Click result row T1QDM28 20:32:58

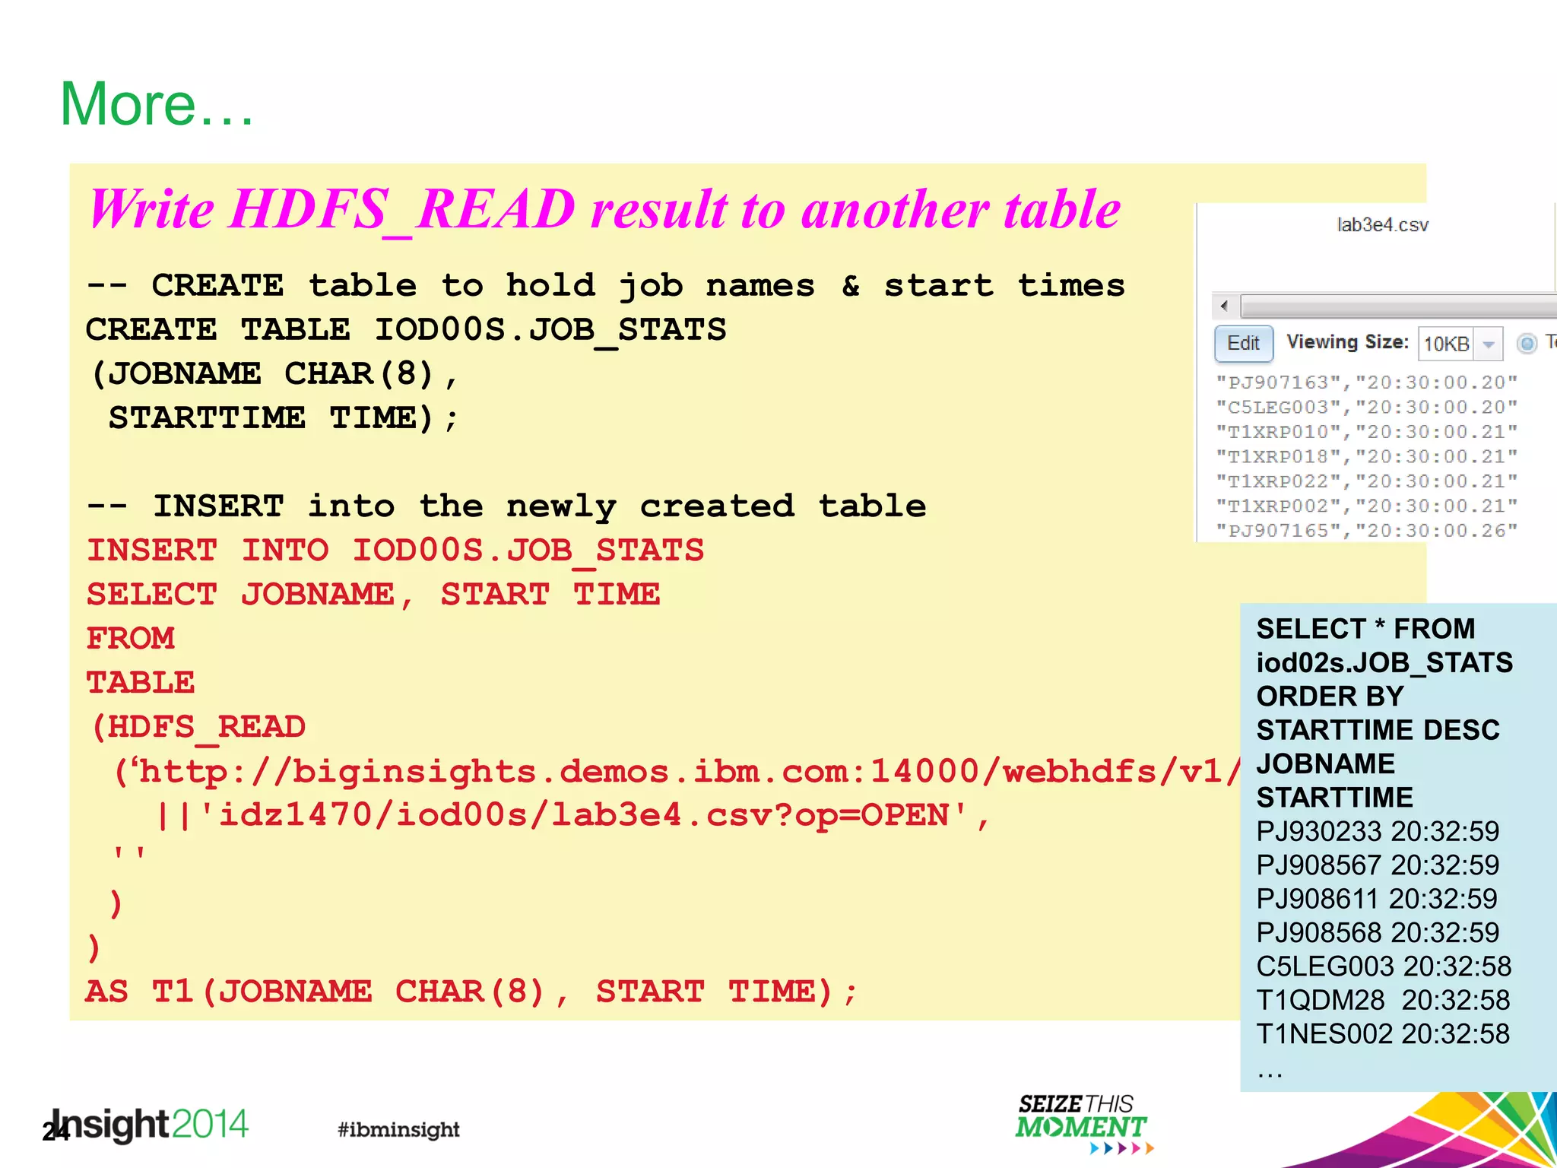[x=1383, y=1000]
